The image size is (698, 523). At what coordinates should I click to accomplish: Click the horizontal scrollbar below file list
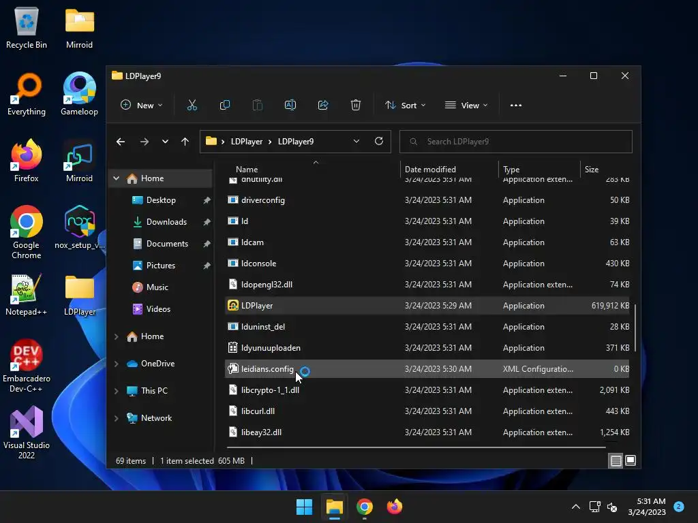click(416, 447)
